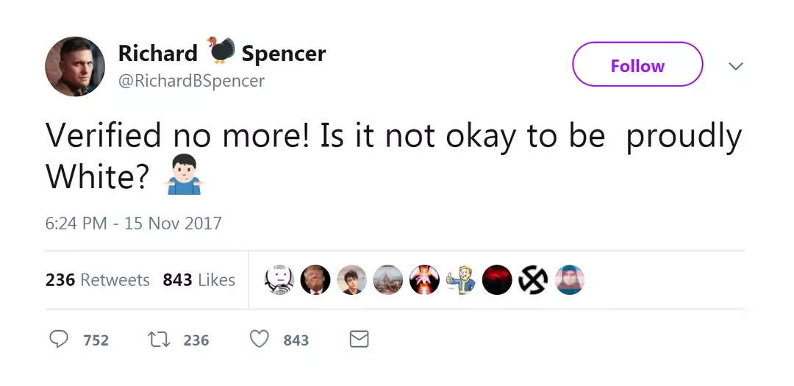Open the tweet author's profile picture
This screenshot has width=794, height=386.
(x=75, y=66)
